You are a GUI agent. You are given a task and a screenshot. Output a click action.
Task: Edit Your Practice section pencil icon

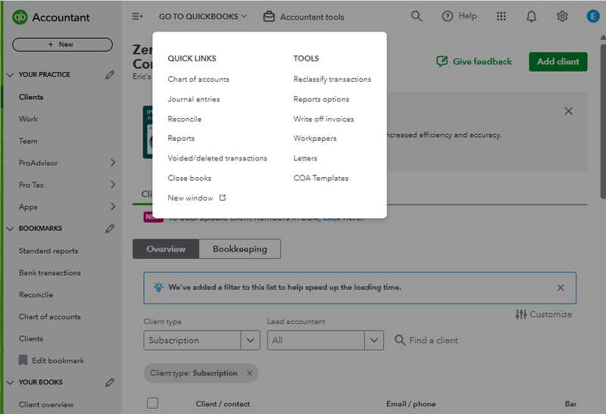[110, 74]
